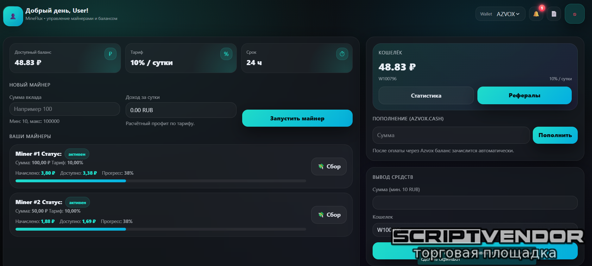Open the notifications bell
Image resolution: width=592 pixels, height=266 pixels.
536,14
